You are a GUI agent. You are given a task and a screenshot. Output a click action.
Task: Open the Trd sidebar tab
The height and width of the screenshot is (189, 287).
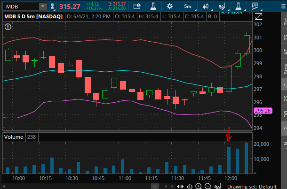[x=285, y=22]
